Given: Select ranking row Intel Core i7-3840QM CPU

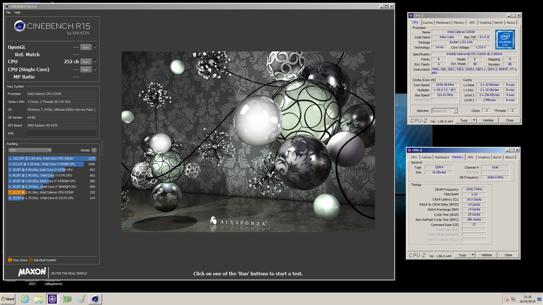Looking at the screenshot, I should pyautogui.click(x=52, y=187).
